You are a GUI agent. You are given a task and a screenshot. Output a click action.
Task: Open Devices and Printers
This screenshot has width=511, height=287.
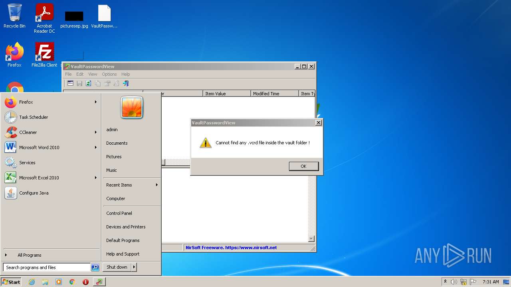[x=126, y=227]
